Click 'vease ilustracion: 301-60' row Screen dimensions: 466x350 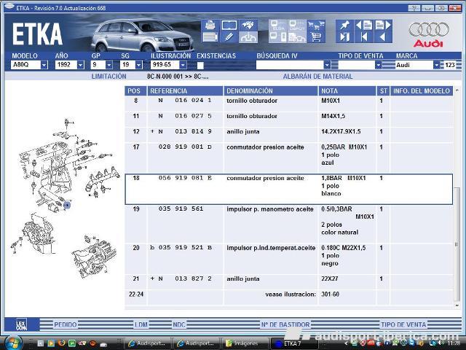(x=288, y=297)
